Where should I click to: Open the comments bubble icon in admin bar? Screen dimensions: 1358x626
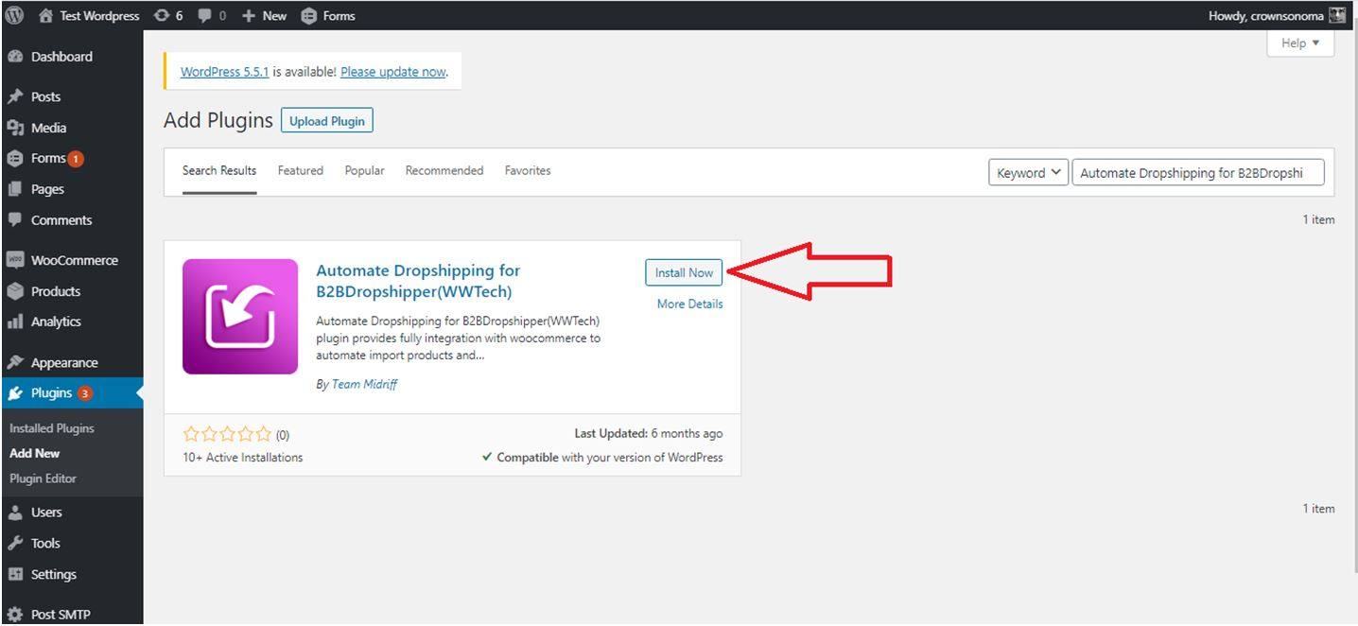(x=203, y=16)
